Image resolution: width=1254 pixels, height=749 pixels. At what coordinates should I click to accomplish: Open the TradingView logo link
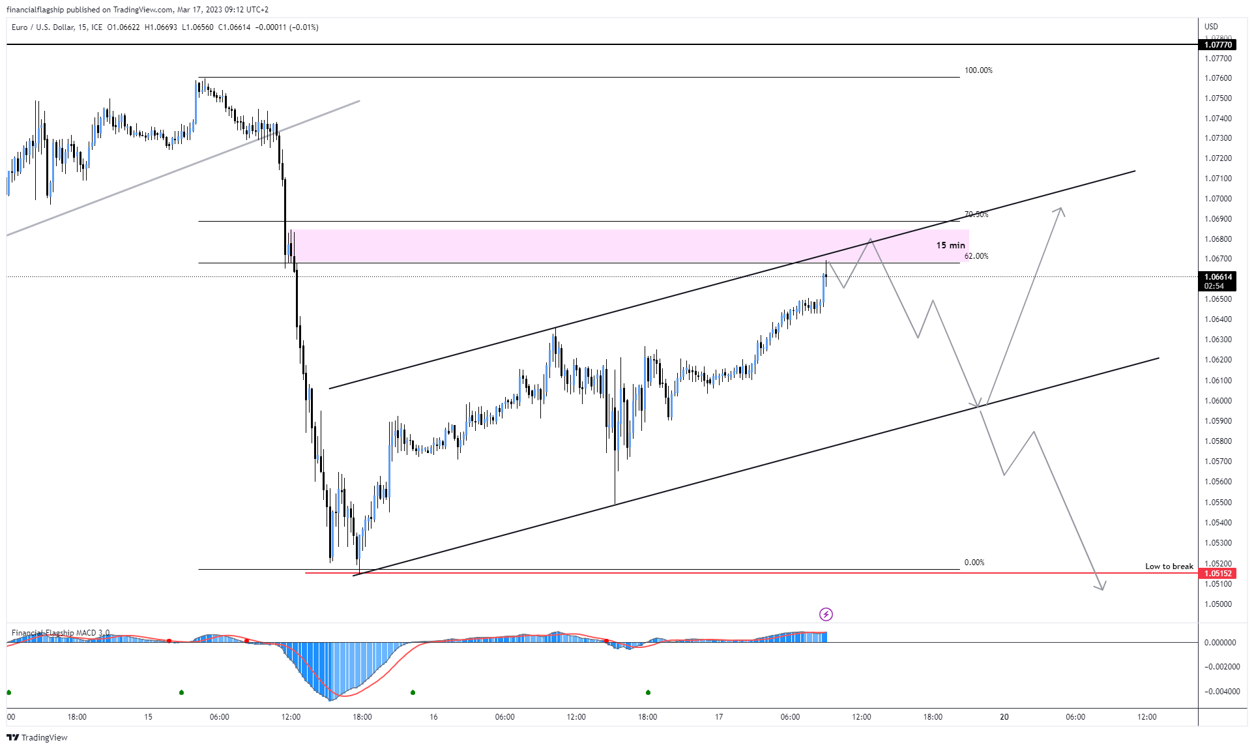37,737
